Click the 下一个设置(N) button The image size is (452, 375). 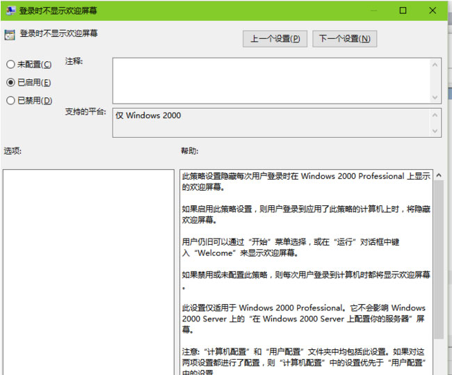point(344,39)
